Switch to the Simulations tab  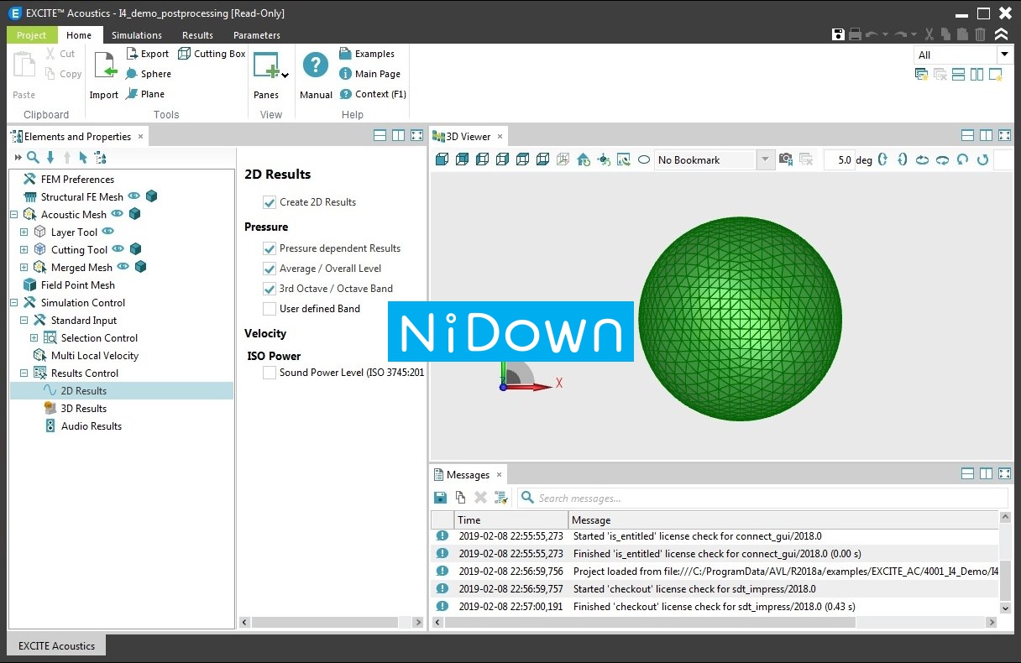click(137, 35)
